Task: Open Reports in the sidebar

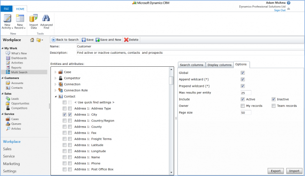Action: tap(14, 67)
